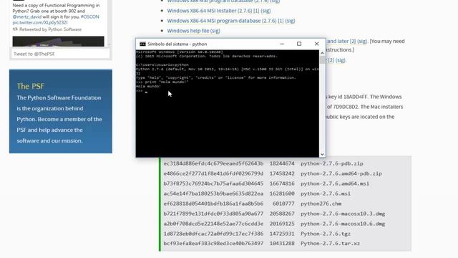Click the Python 2.7.6 version banner line in console

(228, 70)
